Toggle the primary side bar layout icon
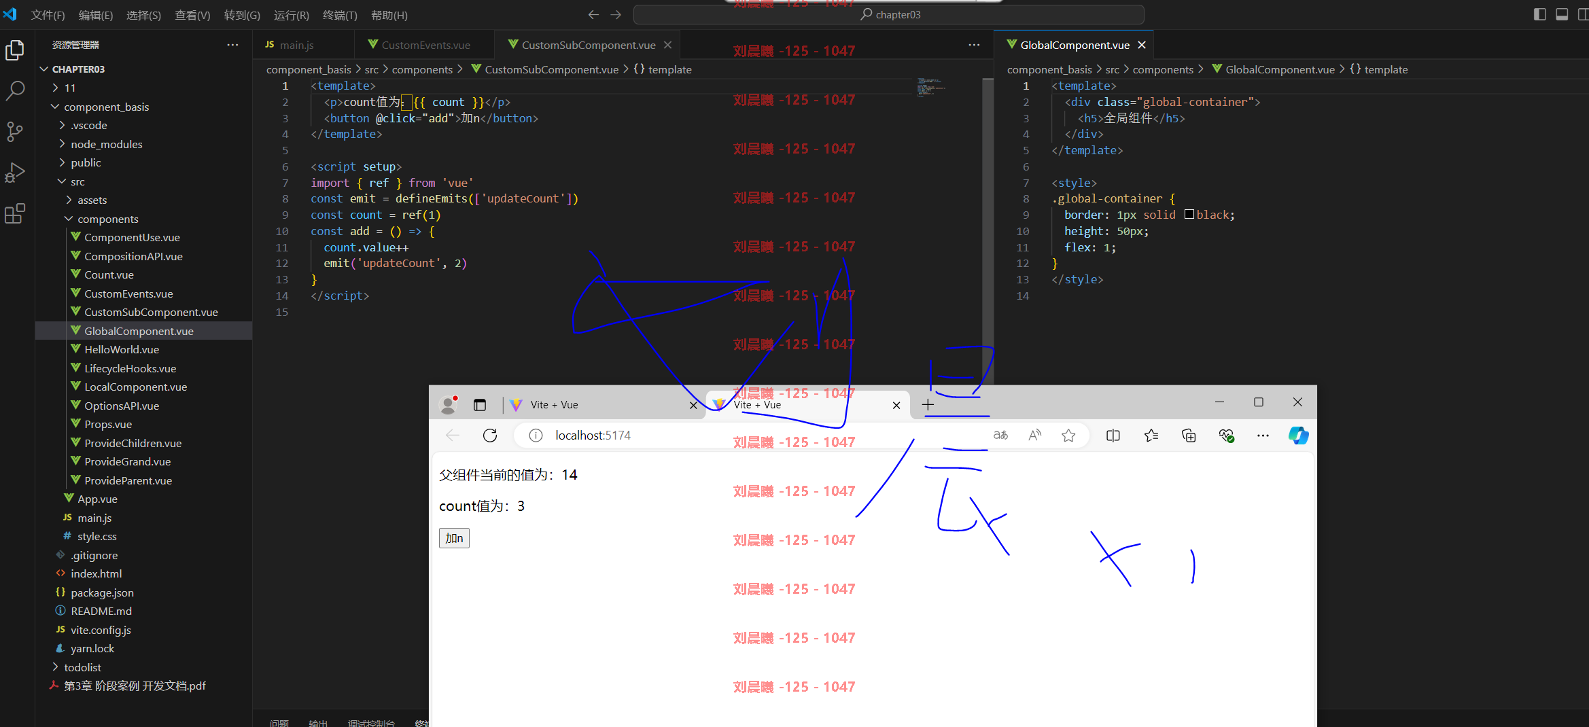Viewport: 1589px width, 727px height. [1540, 14]
